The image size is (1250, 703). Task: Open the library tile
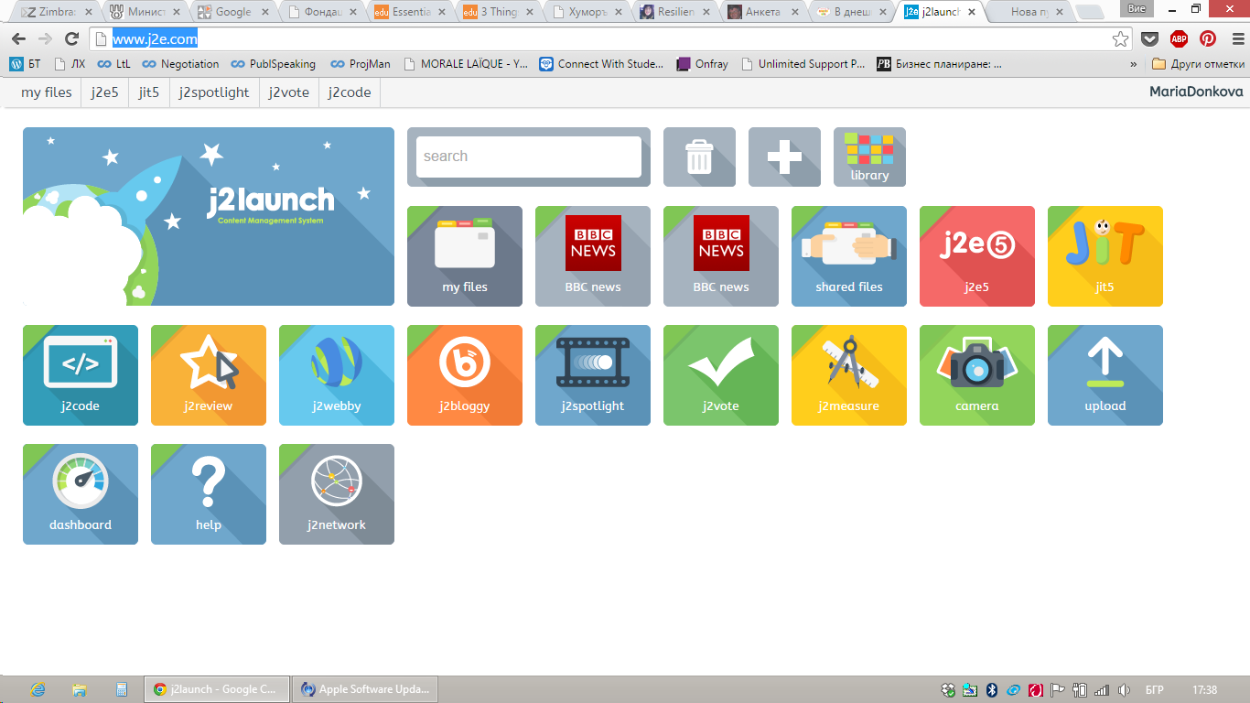click(869, 157)
